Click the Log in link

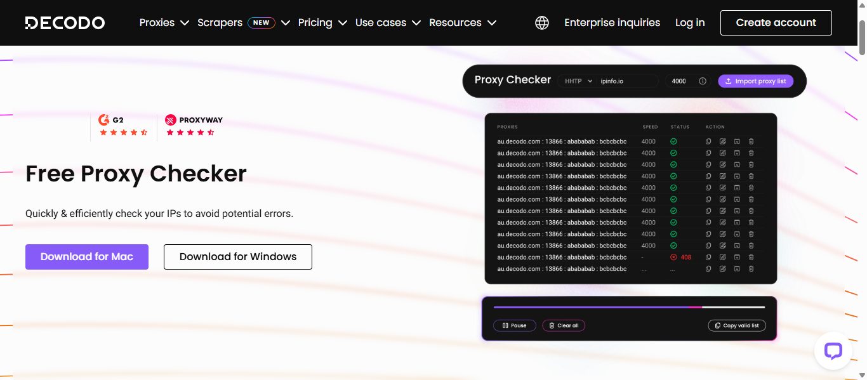tap(690, 23)
